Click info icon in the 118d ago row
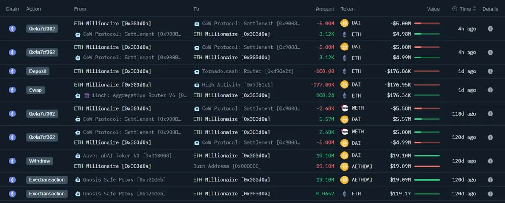 (x=490, y=113)
